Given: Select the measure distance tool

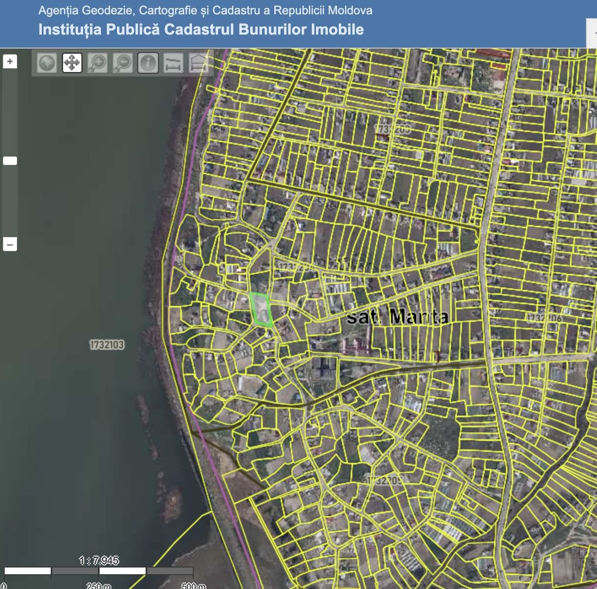Looking at the screenshot, I should click(x=173, y=63).
